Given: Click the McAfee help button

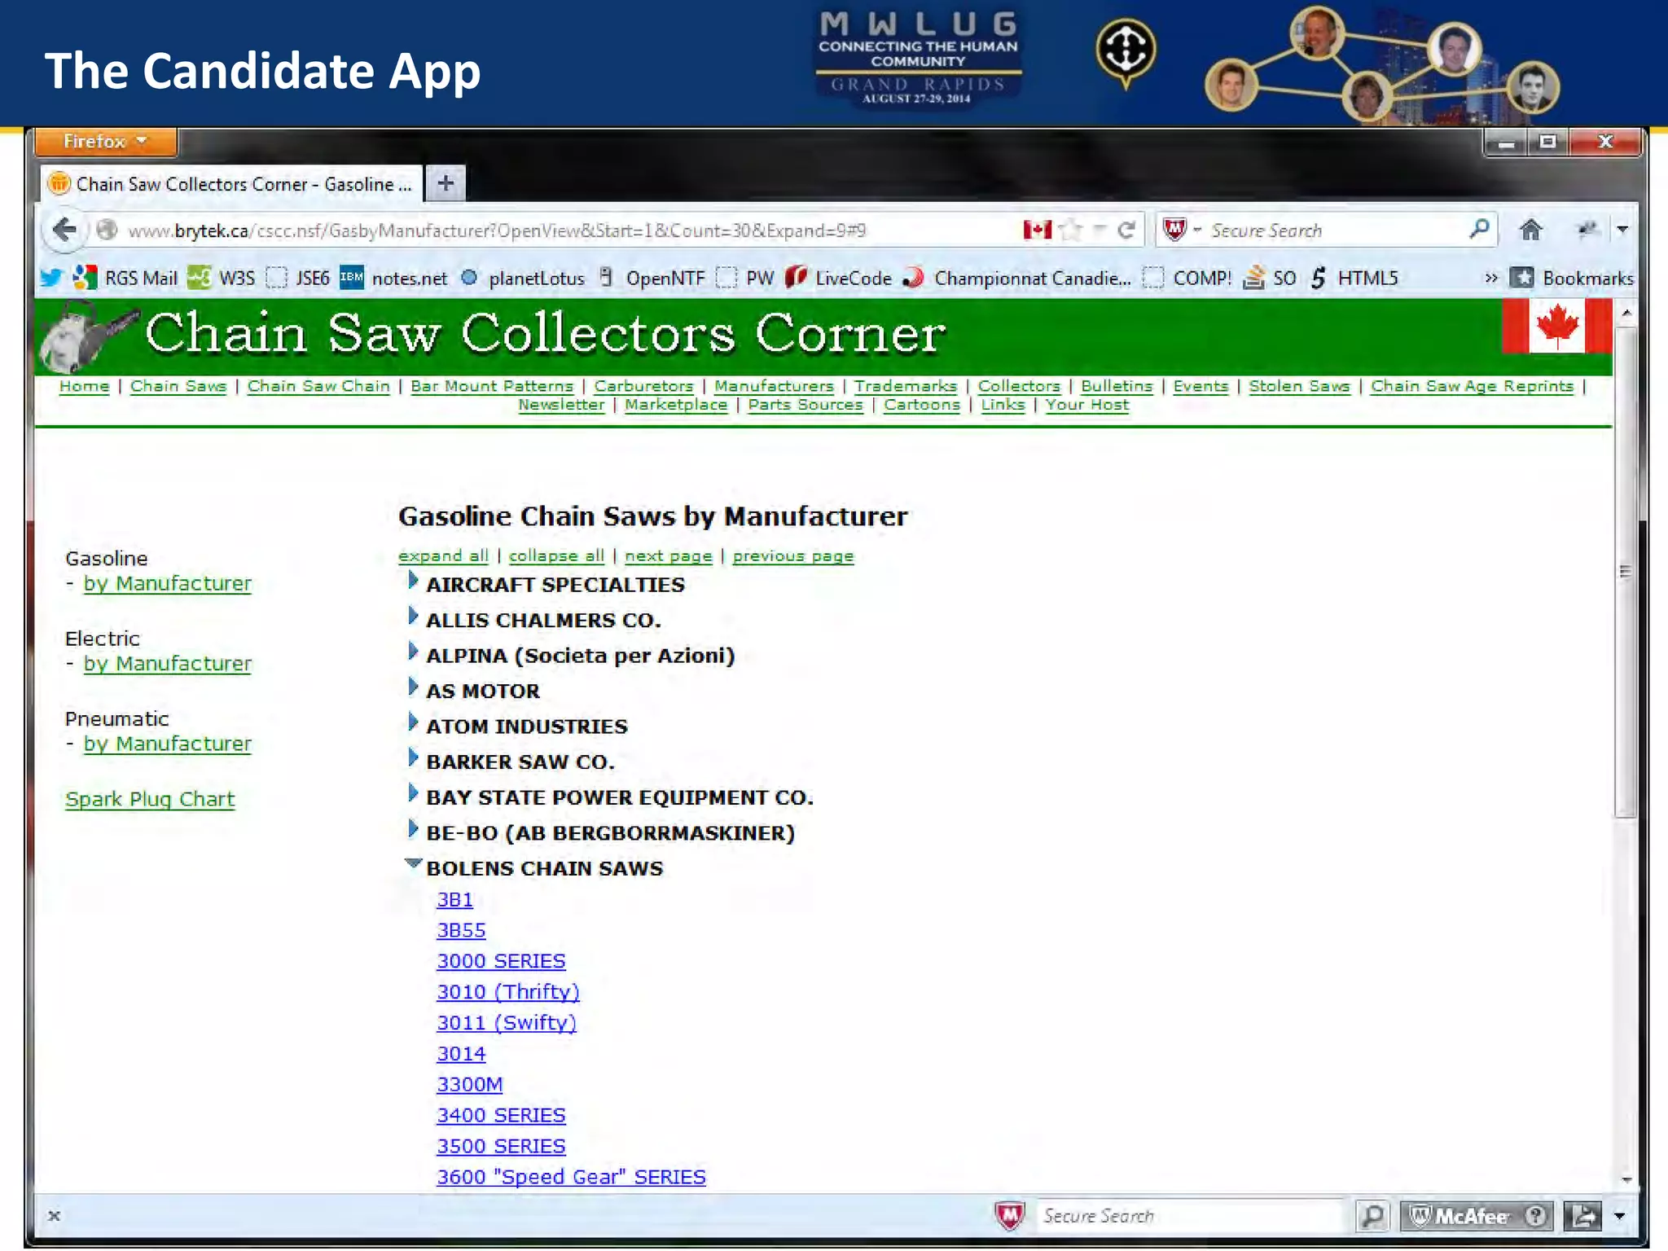Looking at the screenshot, I should click(1536, 1216).
